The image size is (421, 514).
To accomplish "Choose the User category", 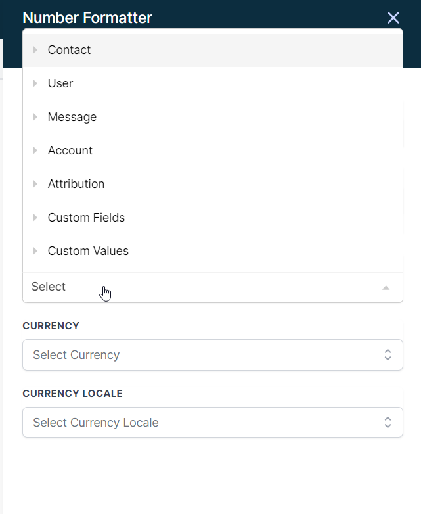I will click(213, 83).
